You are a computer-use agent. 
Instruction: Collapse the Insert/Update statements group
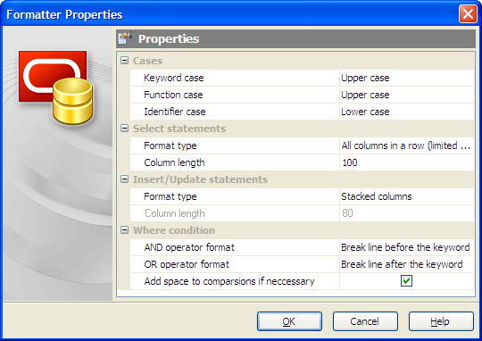pyautogui.click(x=124, y=179)
